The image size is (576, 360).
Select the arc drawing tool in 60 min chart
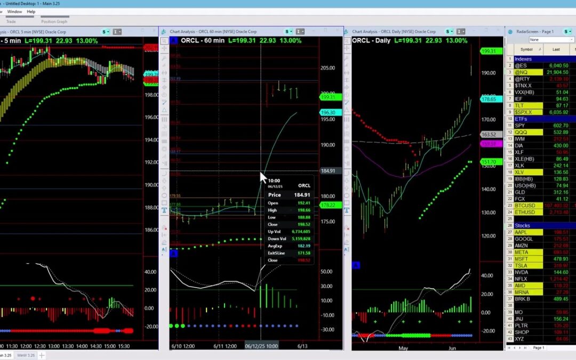(x=164, y=173)
